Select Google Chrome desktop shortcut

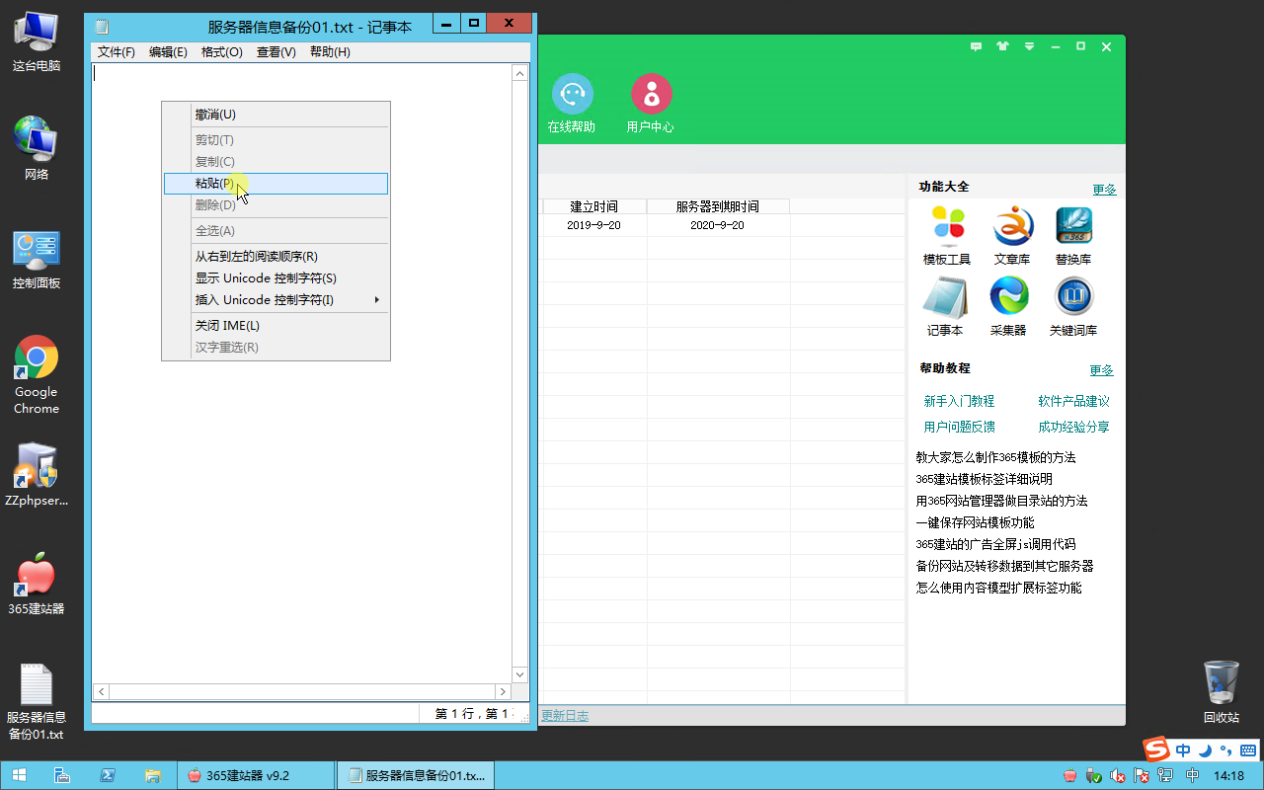click(x=37, y=375)
